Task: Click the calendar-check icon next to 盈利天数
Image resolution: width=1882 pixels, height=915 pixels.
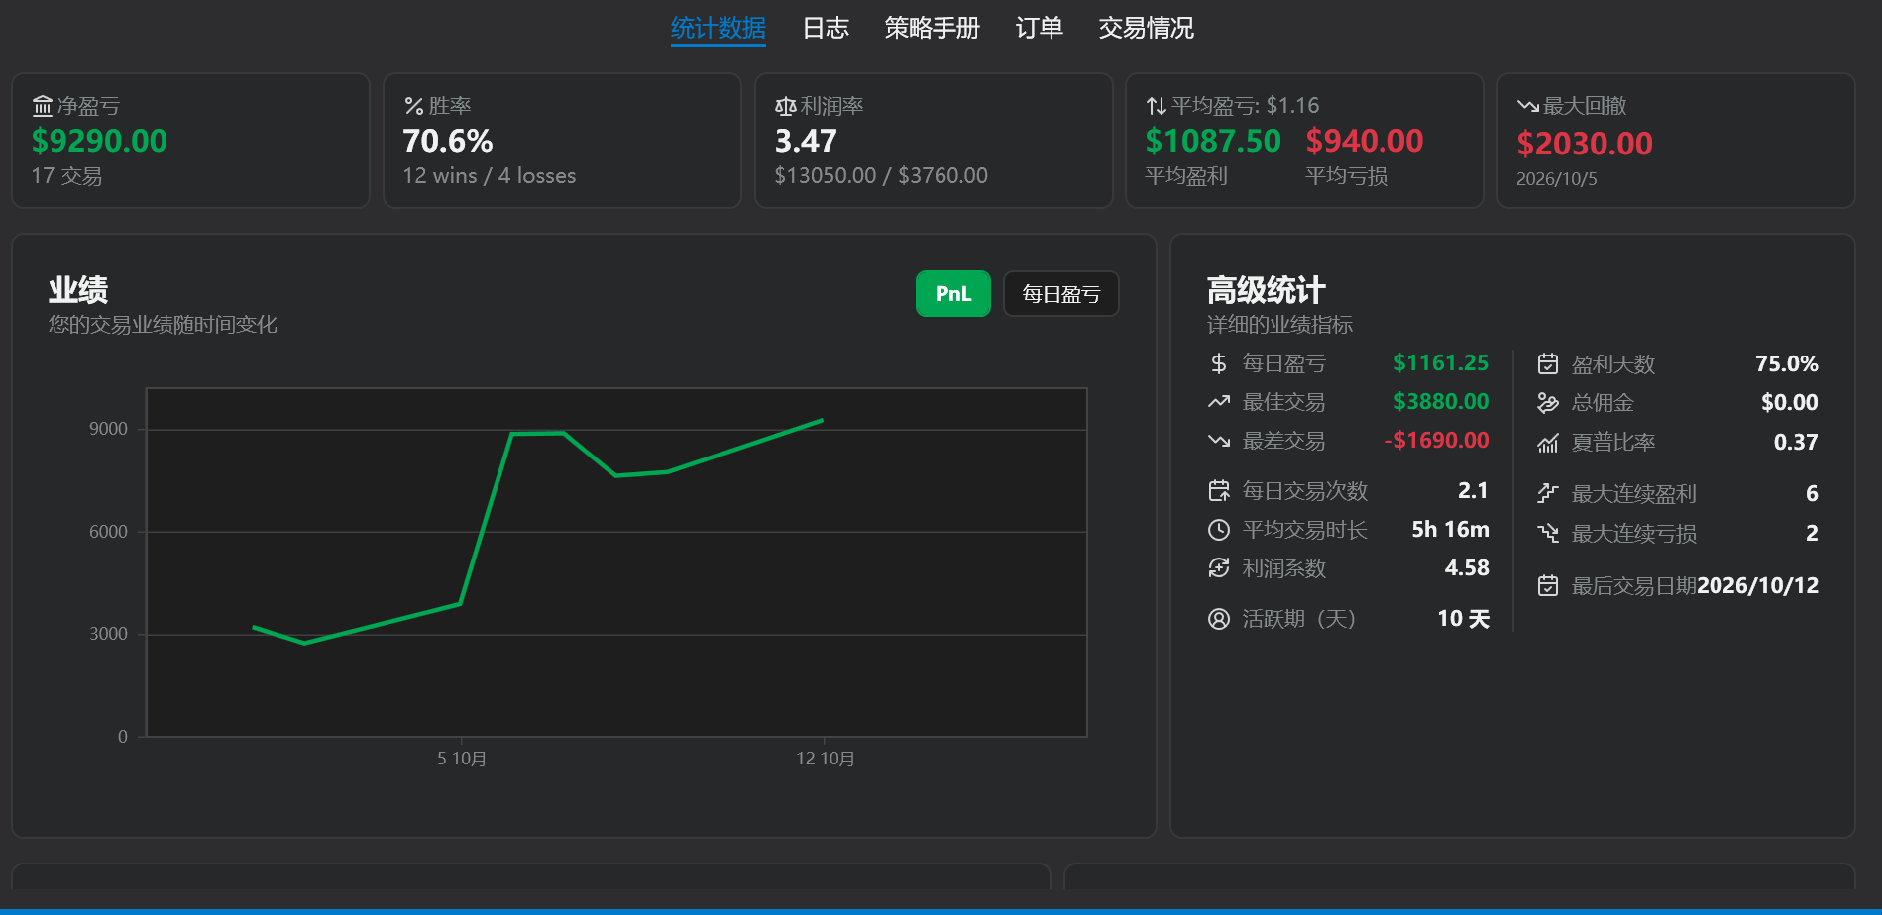Action: click(1548, 364)
